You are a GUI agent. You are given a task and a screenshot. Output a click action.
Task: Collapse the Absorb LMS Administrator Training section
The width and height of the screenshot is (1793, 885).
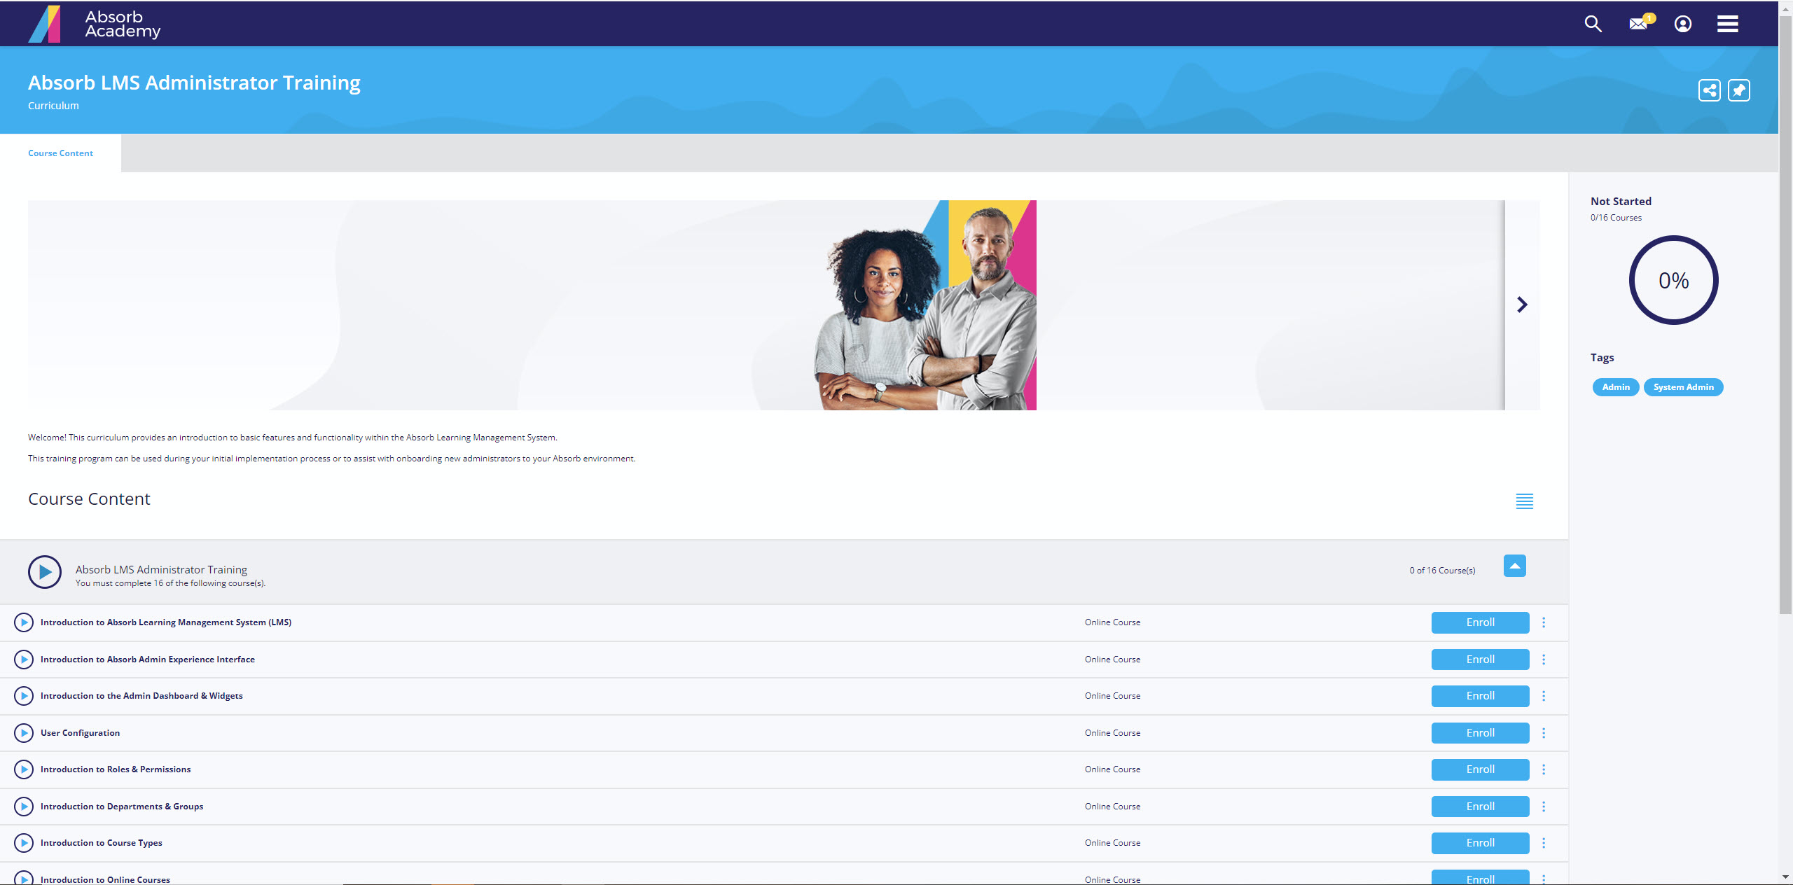tap(1514, 566)
